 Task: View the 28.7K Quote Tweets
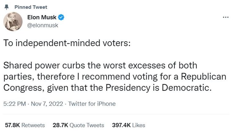78,125
